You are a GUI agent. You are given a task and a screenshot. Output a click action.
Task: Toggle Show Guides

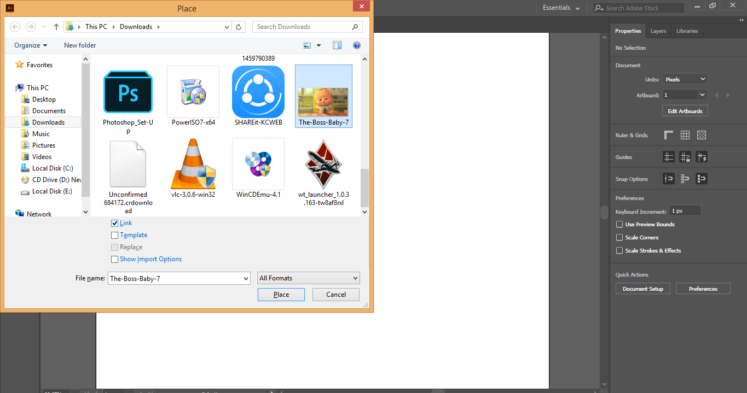[668, 157]
